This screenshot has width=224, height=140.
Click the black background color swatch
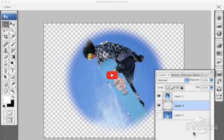pyautogui.click(x=11, y=103)
